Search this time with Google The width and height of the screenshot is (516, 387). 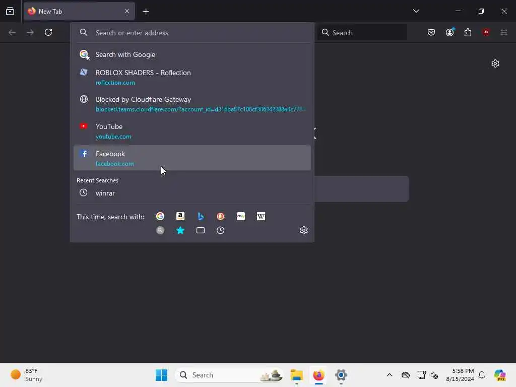pyautogui.click(x=160, y=216)
